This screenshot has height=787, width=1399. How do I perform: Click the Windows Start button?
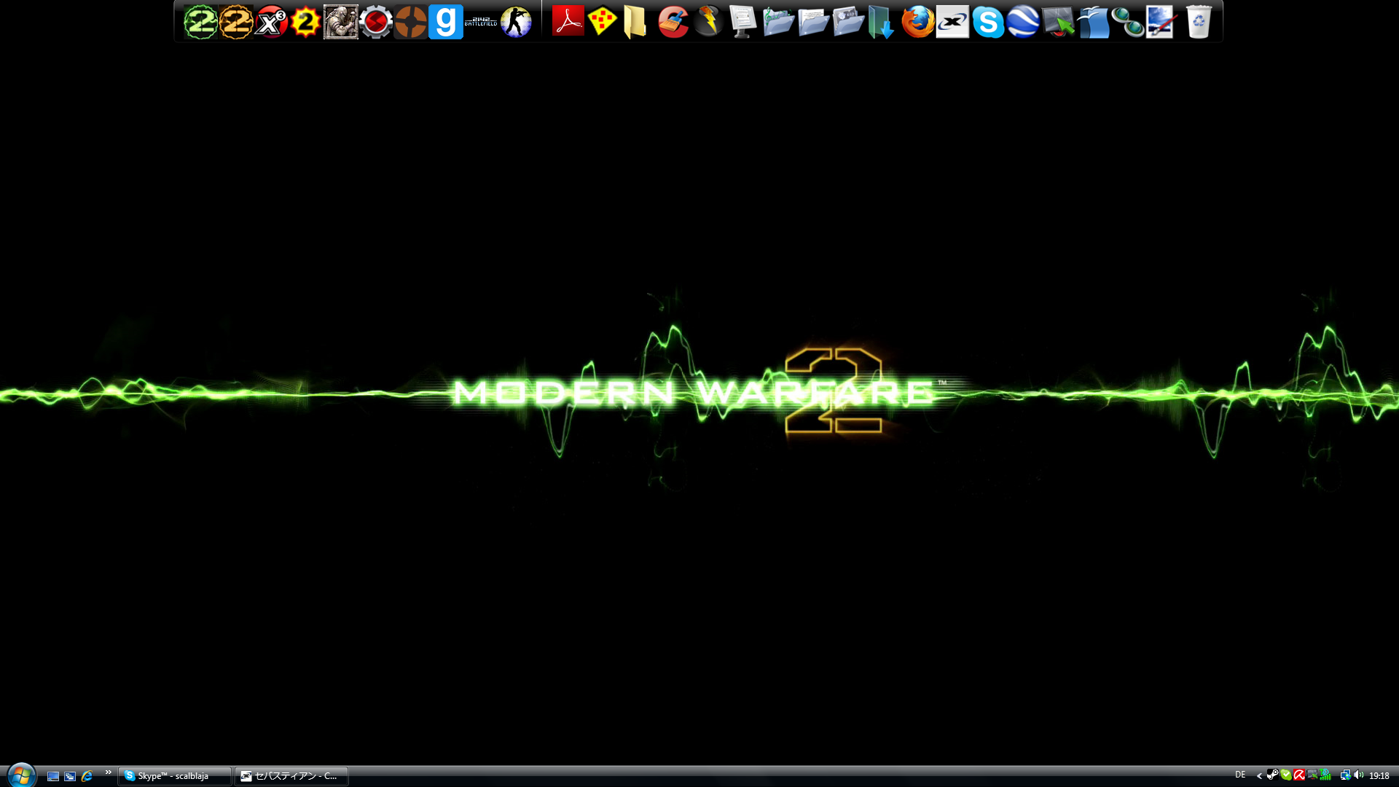pos(21,775)
